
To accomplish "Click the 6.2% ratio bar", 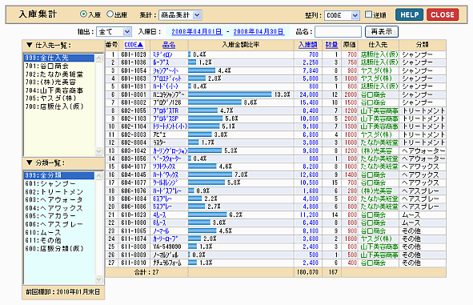I will 207,215.
